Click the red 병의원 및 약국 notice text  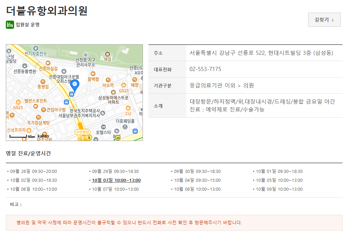click(129, 223)
